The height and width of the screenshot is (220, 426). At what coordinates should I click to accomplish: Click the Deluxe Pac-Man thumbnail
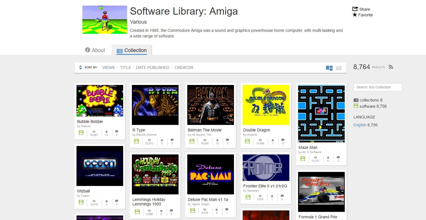(x=211, y=174)
